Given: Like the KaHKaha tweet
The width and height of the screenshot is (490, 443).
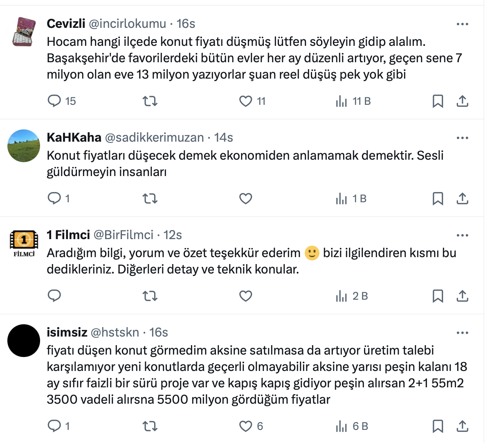Looking at the screenshot, I should 245,199.
